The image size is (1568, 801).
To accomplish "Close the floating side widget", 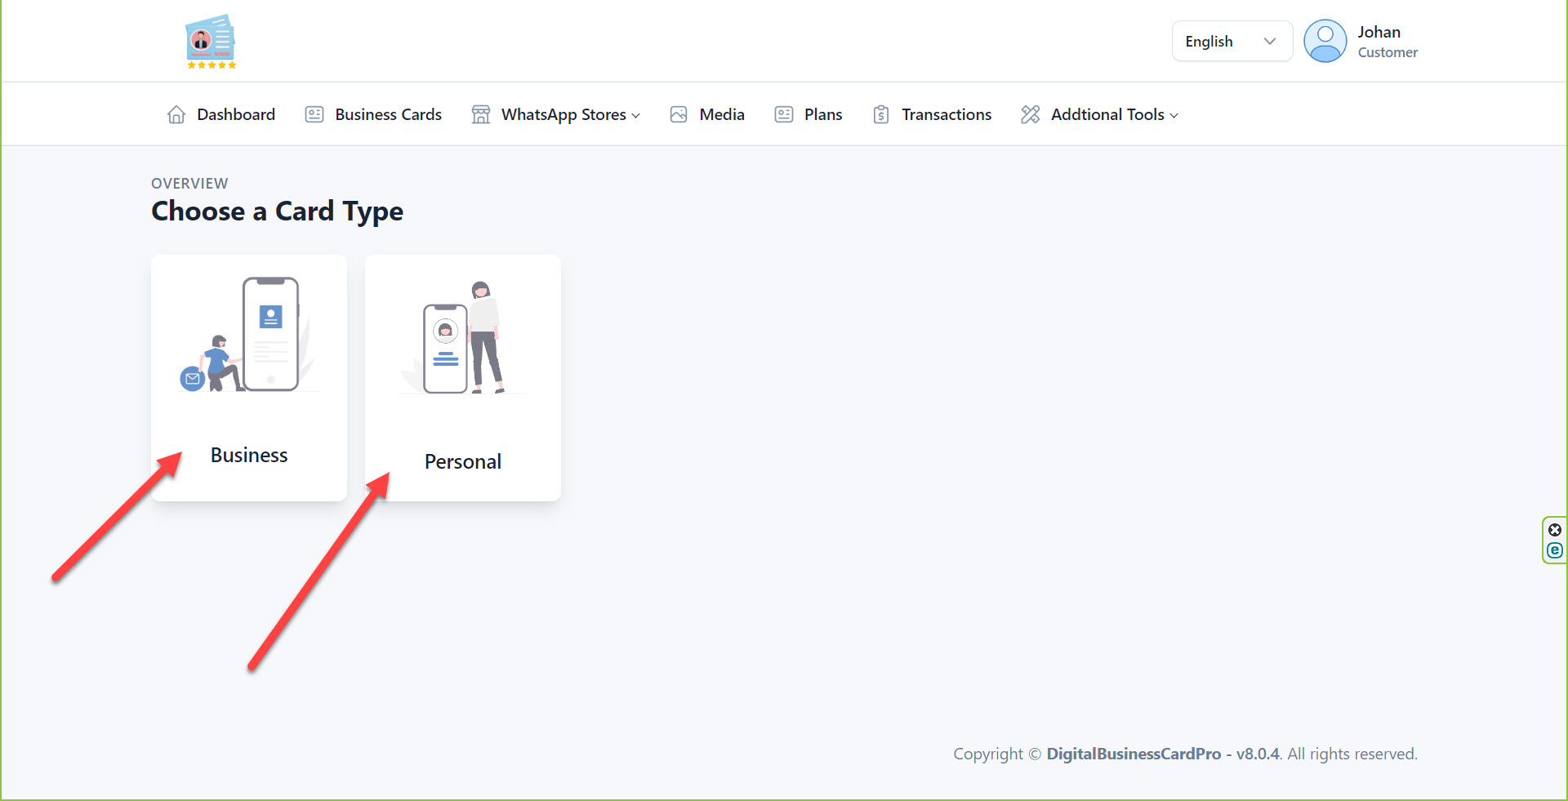I will (1555, 530).
